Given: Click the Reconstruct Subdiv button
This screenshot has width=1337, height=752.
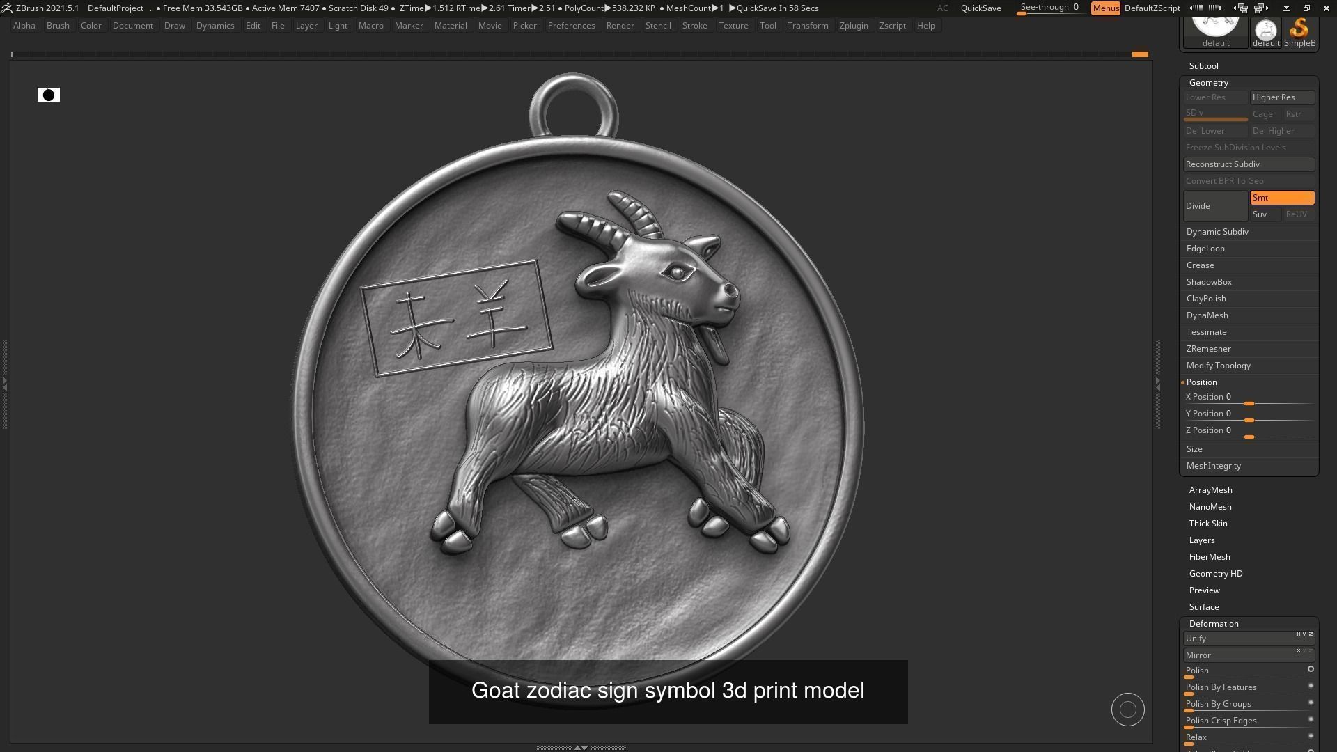Looking at the screenshot, I should pyautogui.click(x=1249, y=164).
